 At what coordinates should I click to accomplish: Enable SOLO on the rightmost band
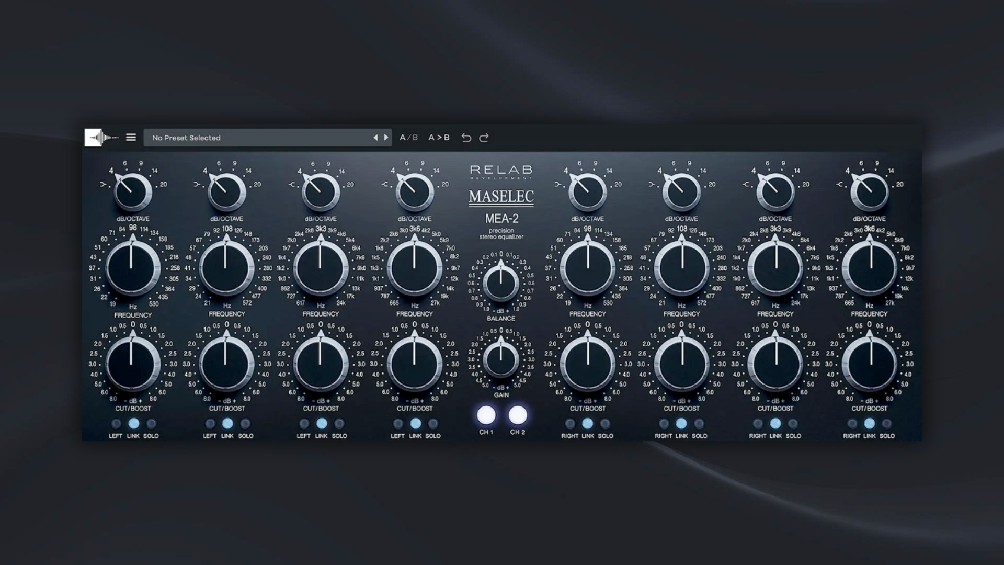(887, 424)
